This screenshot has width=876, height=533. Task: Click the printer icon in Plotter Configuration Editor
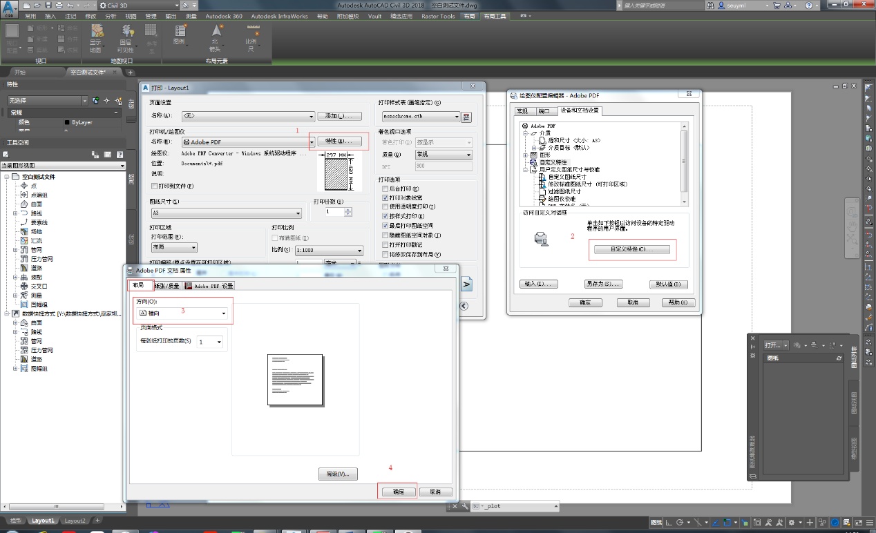[542, 240]
